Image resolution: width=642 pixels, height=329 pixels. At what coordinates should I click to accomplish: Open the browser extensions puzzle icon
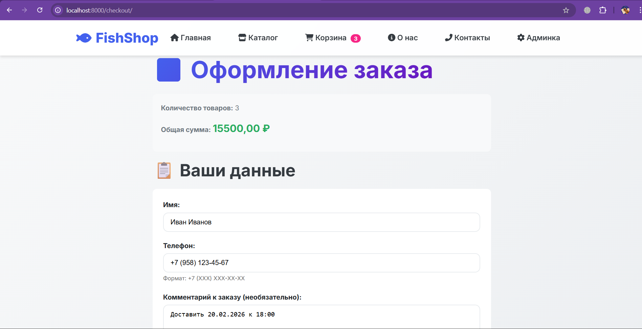[603, 10]
